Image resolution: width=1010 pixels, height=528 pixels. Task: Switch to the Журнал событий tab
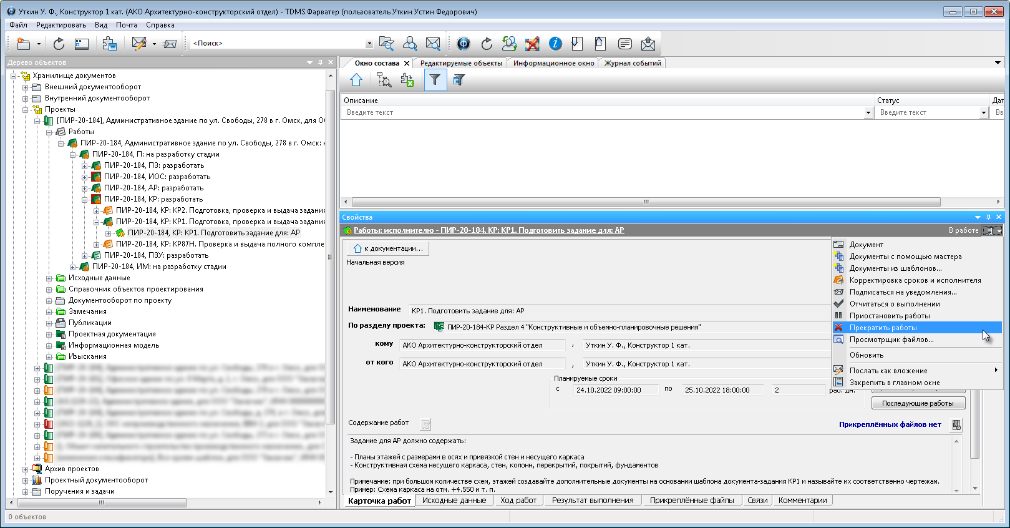pyautogui.click(x=632, y=63)
